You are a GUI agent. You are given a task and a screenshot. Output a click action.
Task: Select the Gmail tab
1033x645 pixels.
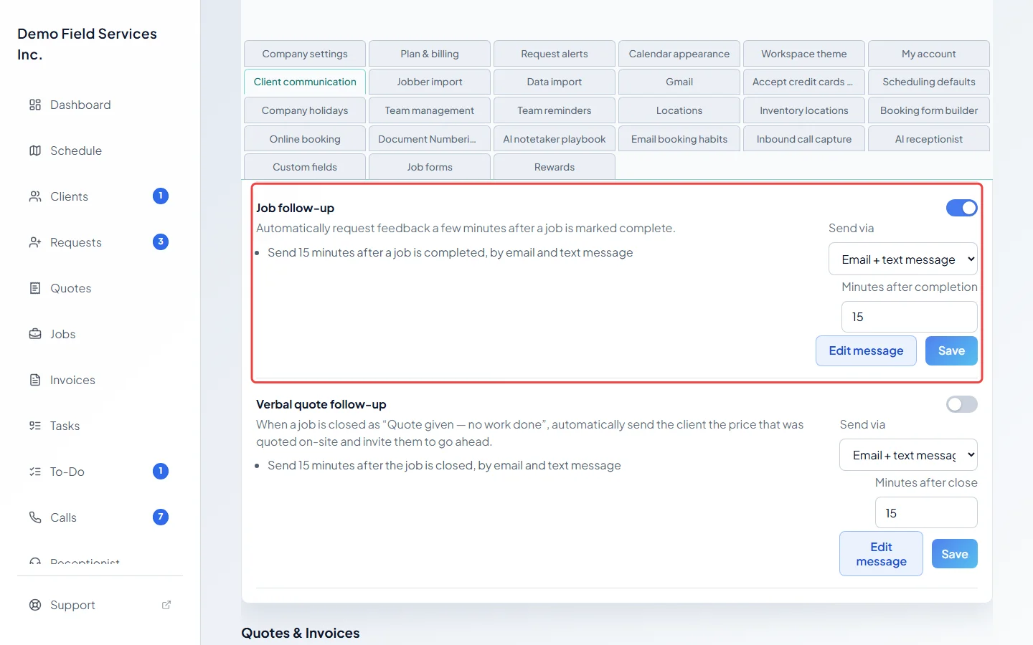[x=679, y=82]
